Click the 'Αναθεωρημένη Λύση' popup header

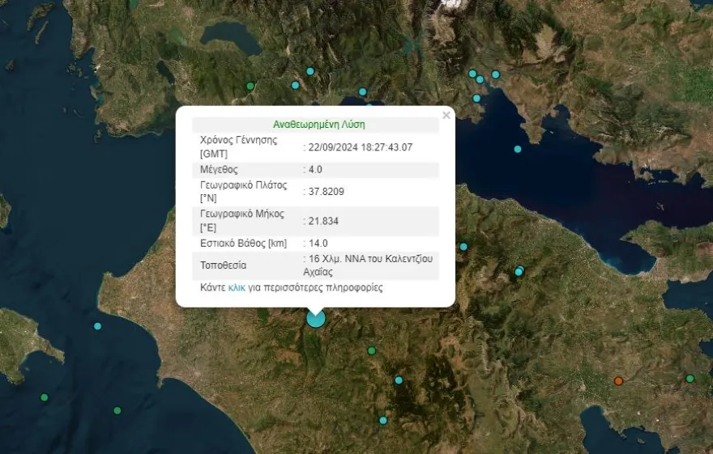click(x=318, y=125)
